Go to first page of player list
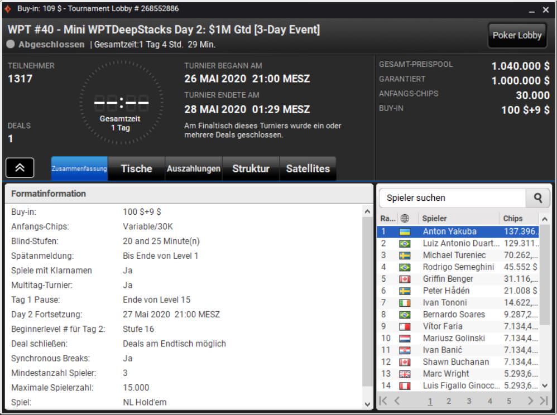Image resolution: width=557 pixels, height=415 pixels. (383, 400)
